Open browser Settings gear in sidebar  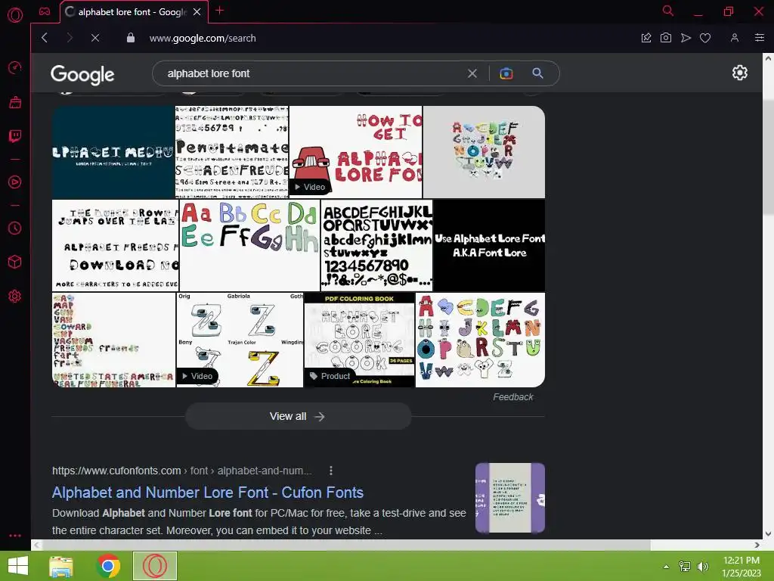[x=15, y=296]
